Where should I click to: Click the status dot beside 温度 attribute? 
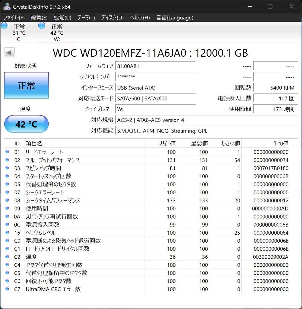pyautogui.click(x=7, y=257)
